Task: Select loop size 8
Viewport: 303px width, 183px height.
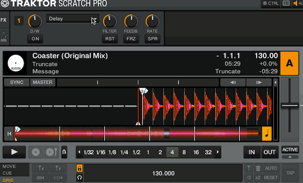Action: pos(184,152)
